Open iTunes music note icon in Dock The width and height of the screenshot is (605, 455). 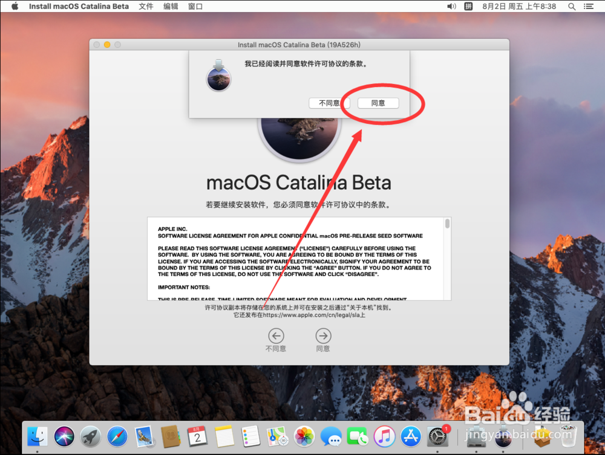[384, 436]
